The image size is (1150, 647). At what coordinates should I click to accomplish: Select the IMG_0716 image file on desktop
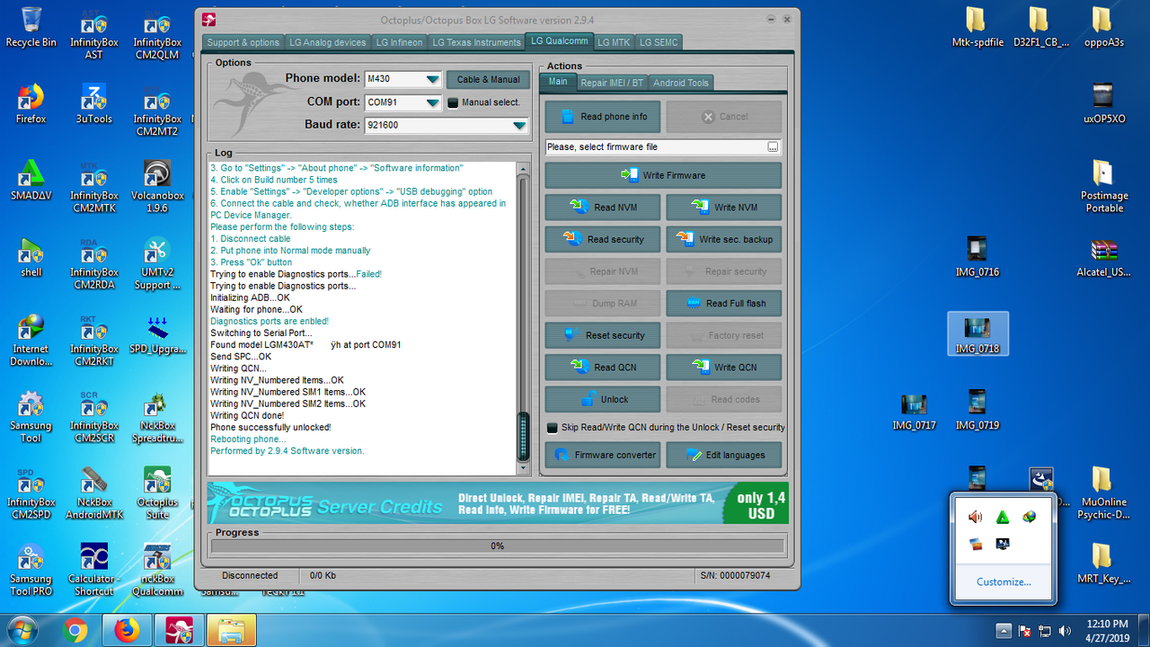point(977,257)
